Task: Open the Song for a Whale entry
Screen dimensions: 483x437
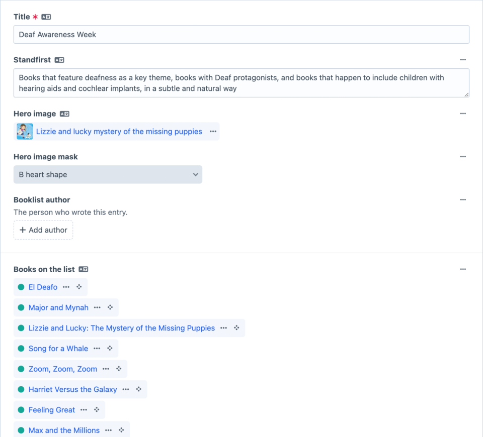Action: tap(58, 349)
